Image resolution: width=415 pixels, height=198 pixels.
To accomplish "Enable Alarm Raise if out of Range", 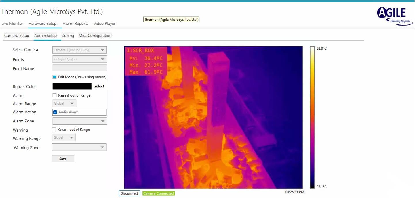I will 54,95.
